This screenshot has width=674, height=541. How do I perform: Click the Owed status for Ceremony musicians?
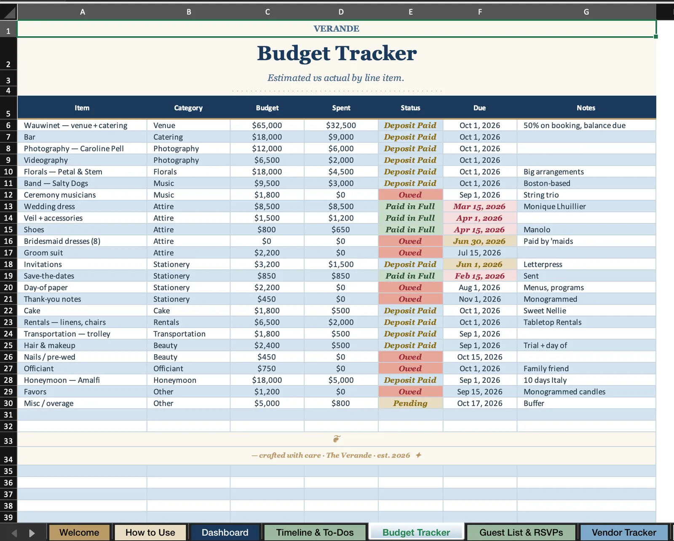click(410, 195)
